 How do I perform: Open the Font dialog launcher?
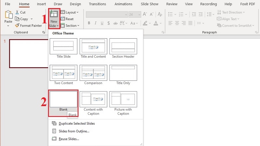pos(163,32)
